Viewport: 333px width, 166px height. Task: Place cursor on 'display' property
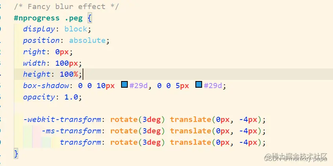pyautogui.click(x=39, y=29)
